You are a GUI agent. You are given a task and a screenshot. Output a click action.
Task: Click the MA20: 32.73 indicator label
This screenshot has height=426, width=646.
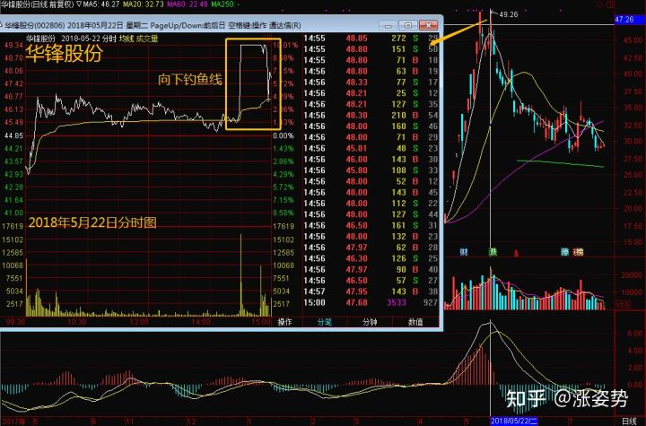point(143,4)
